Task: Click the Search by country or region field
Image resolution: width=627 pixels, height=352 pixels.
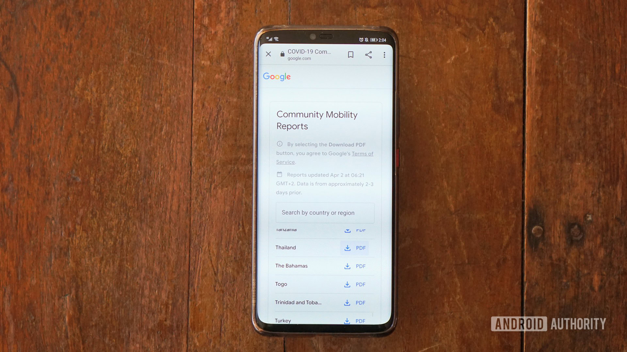Action: pyautogui.click(x=325, y=212)
